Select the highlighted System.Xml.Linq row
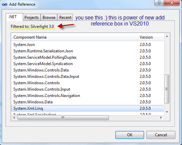The height and width of the screenshot is (145, 182). coord(87,108)
